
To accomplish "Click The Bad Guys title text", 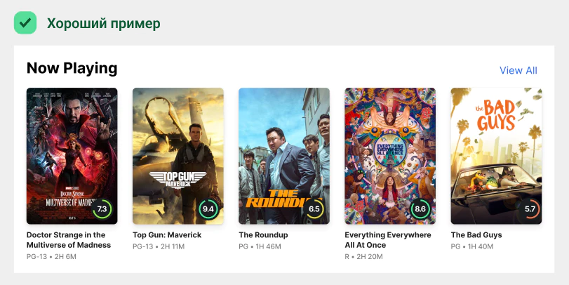I will pyautogui.click(x=476, y=235).
